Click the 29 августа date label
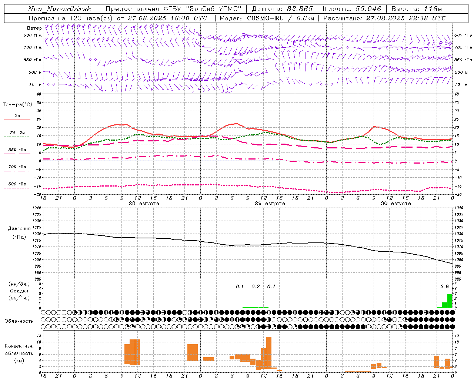Image resolution: width=474 pixels, height=379 pixels. pos(270,204)
